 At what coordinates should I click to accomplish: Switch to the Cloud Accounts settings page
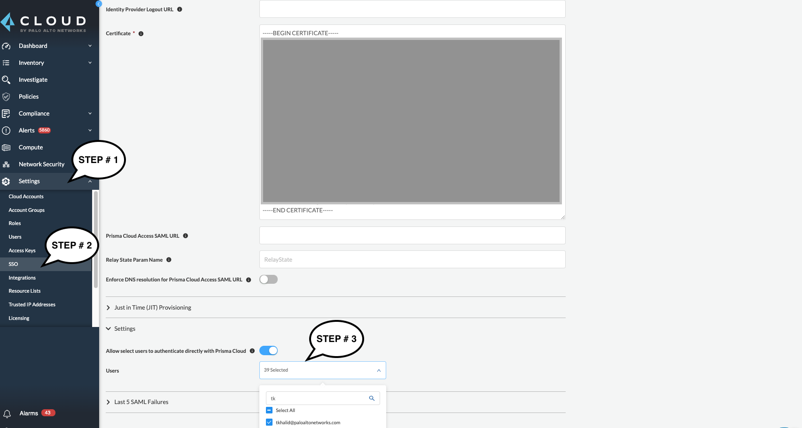point(26,196)
